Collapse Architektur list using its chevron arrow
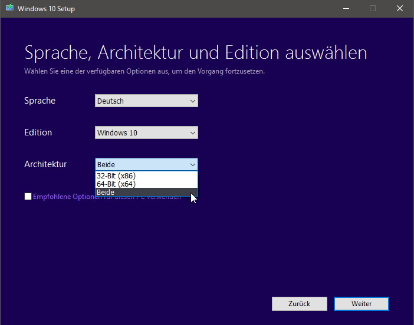This screenshot has width=414, height=325. click(x=192, y=165)
